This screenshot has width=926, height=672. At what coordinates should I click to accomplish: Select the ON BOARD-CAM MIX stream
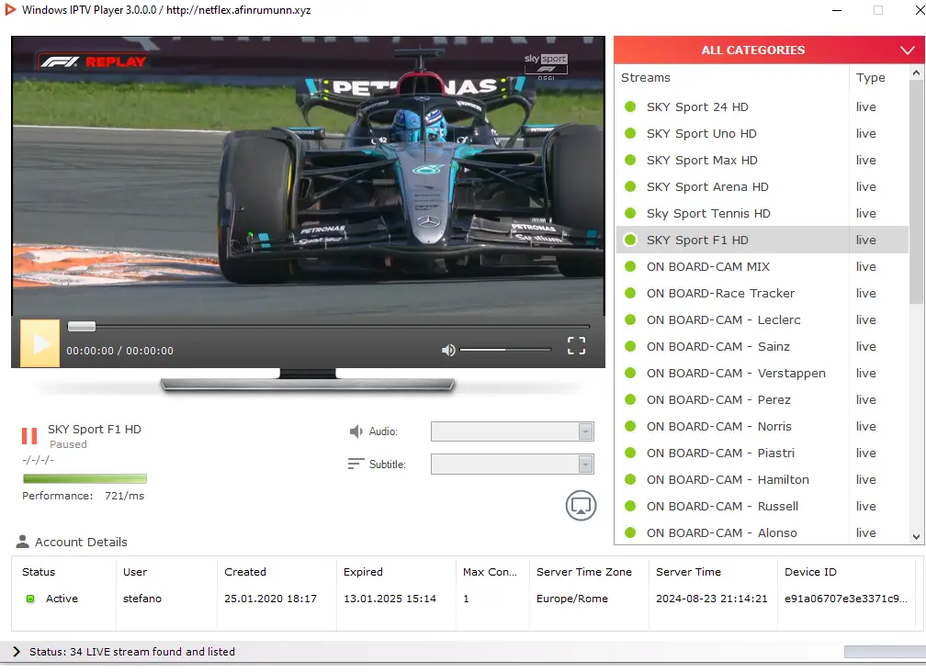click(x=762, y=266)
